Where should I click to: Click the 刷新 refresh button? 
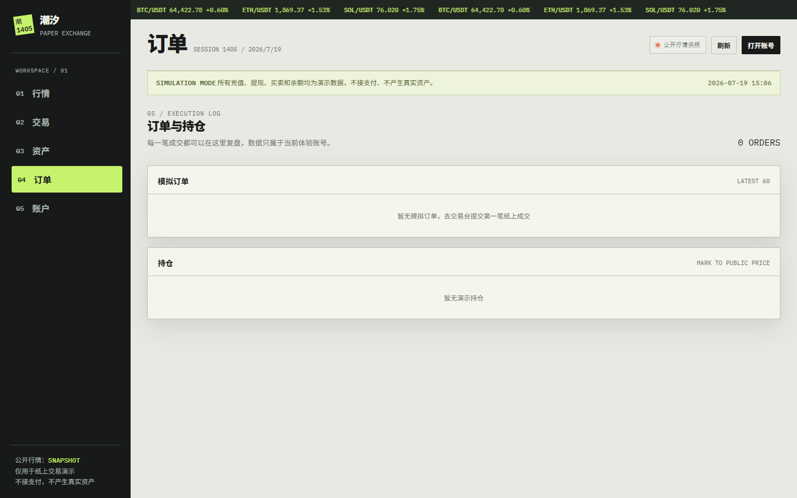point(723,45)
